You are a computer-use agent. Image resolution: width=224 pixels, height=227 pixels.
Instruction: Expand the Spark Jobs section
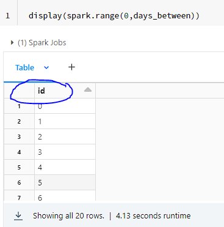click(12, 43)
